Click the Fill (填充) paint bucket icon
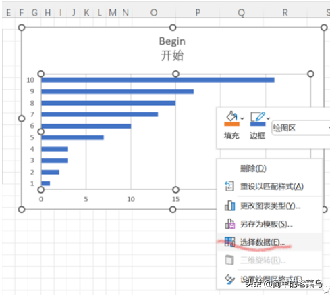This screenshot has width=330, height=295. point(231,116)
